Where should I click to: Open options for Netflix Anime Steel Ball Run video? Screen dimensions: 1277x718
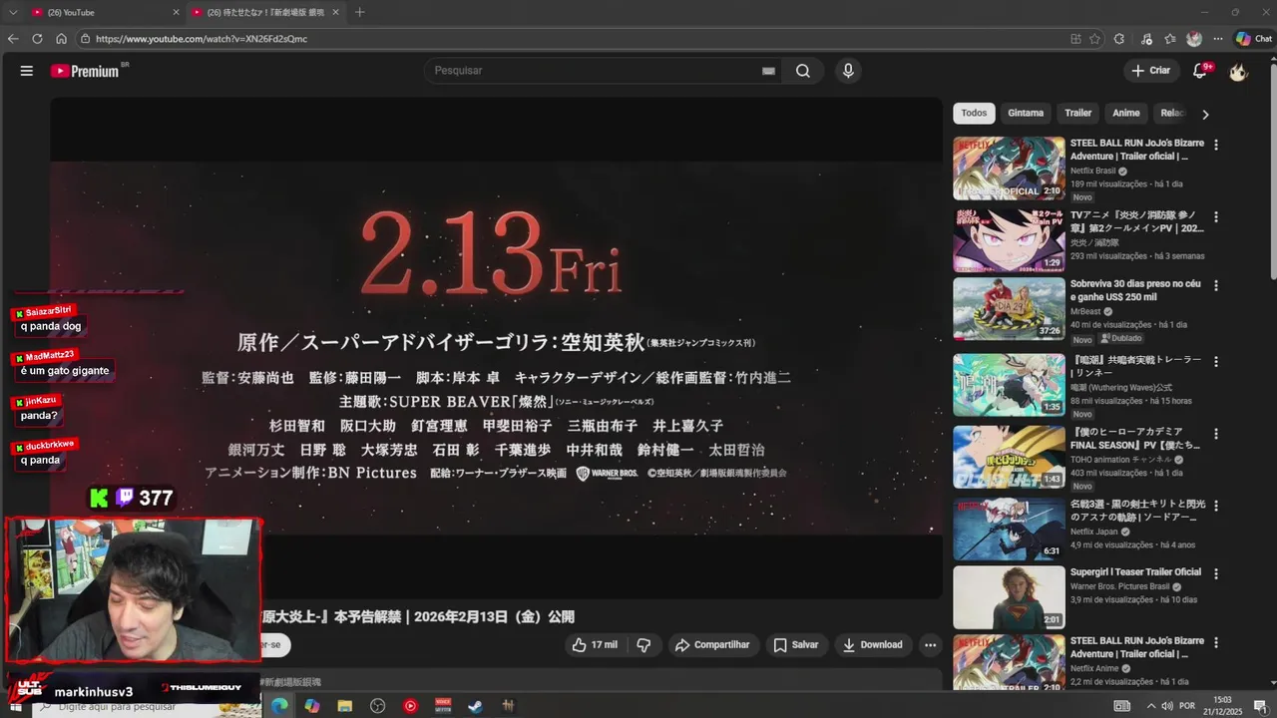pos(1215,642)
